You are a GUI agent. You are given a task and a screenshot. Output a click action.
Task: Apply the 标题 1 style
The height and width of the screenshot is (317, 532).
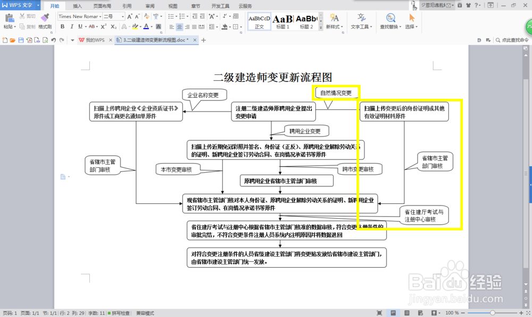283,21
